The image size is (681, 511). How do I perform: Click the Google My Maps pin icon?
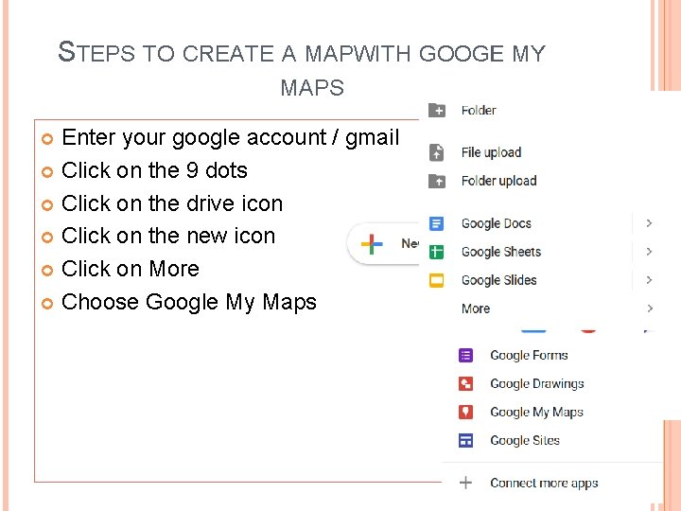pyautogui.click(x=465, y=412)
